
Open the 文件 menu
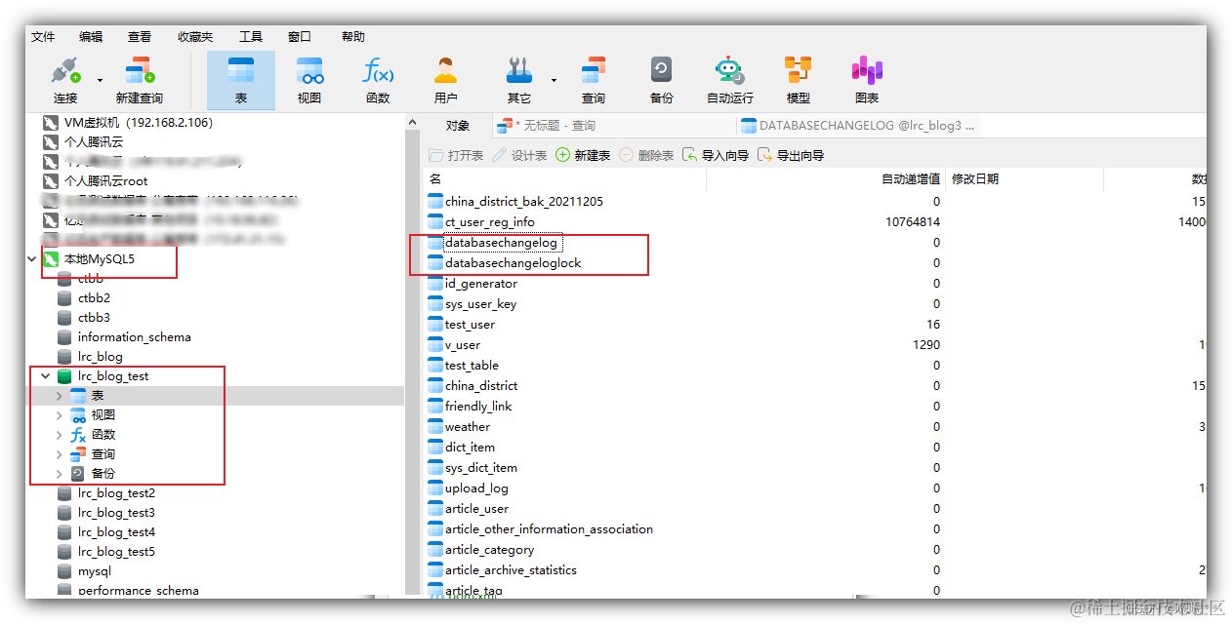coord(43,37)
